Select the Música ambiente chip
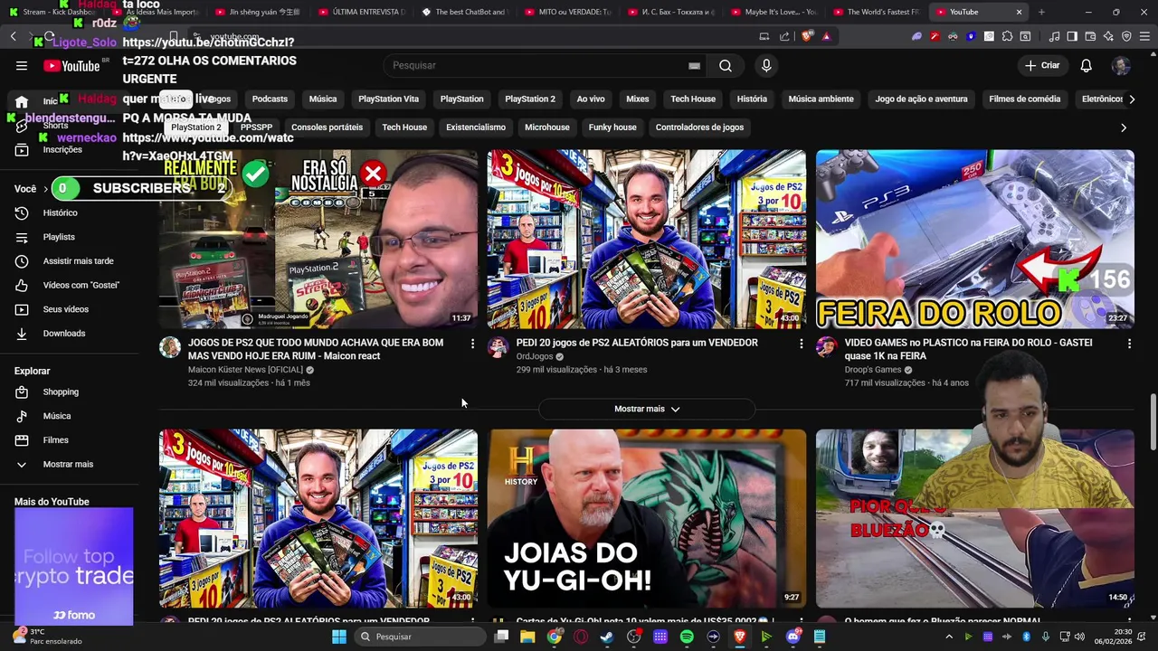Image resolution: width=1158 pixels, height=651 pixels. pyautogui.click(x=821, y=99)
